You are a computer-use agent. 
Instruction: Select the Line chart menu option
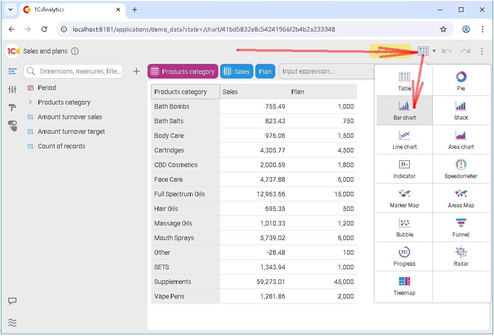405,139
